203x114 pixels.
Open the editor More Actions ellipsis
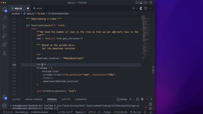tap(150, 8)
